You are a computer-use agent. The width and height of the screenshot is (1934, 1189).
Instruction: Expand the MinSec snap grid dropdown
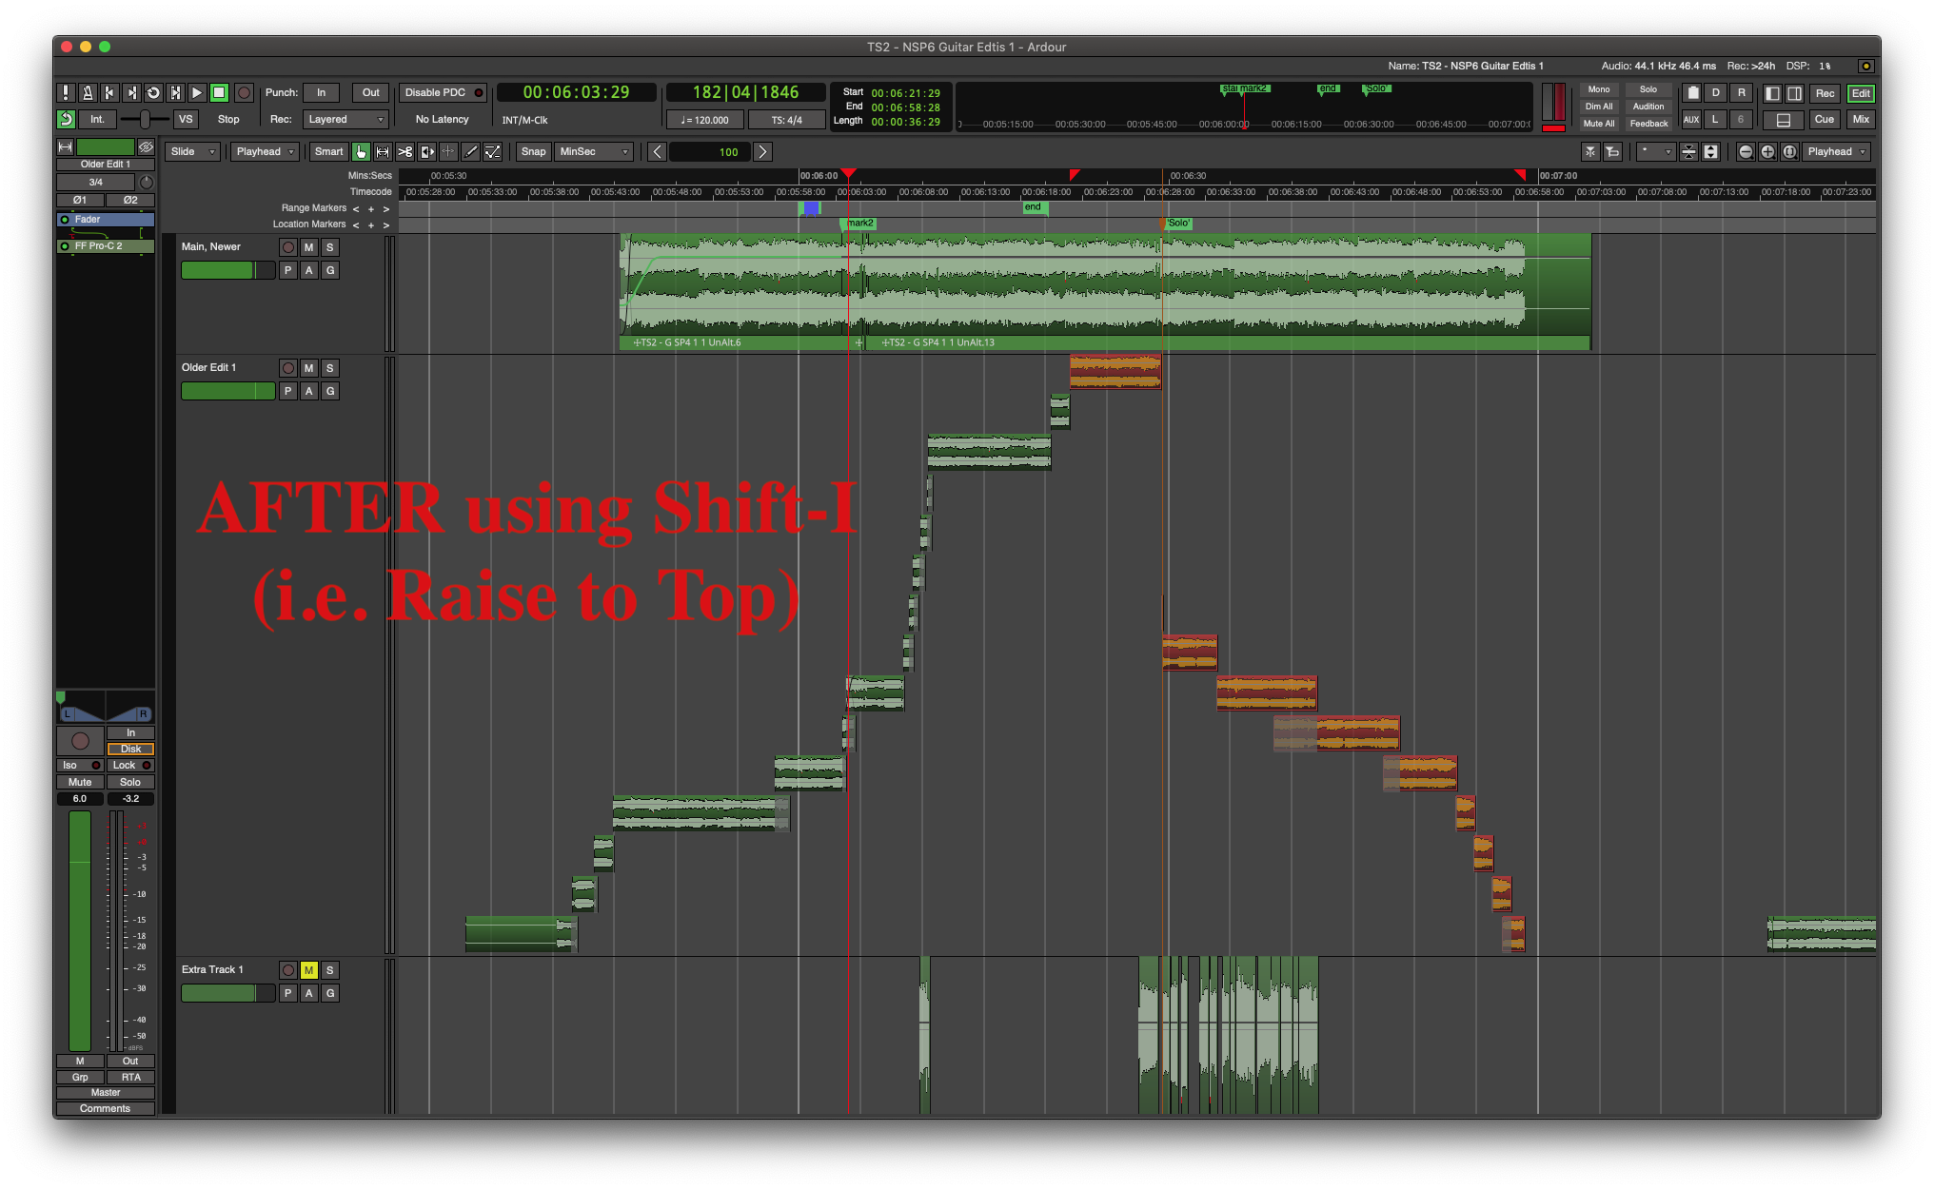594,152
